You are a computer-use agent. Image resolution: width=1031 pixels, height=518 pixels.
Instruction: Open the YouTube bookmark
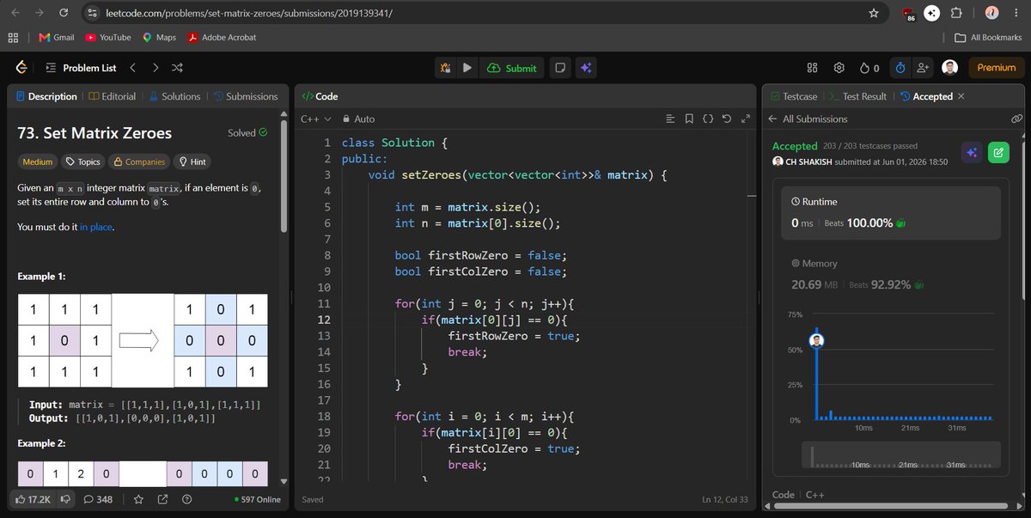[108, 37]
